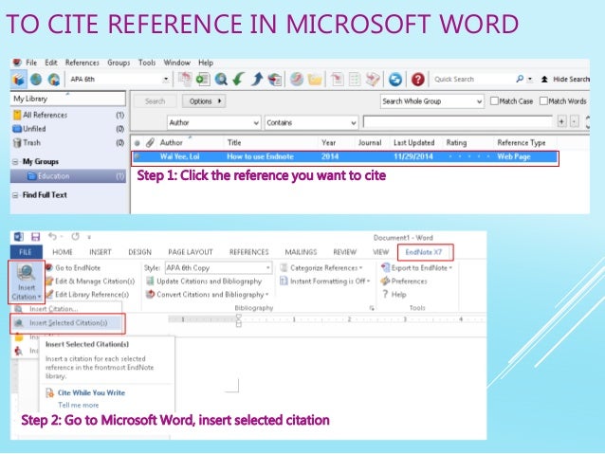Screen dimensions: 605x454
Task: Open the Options button menu
Action: pos(204,101)
